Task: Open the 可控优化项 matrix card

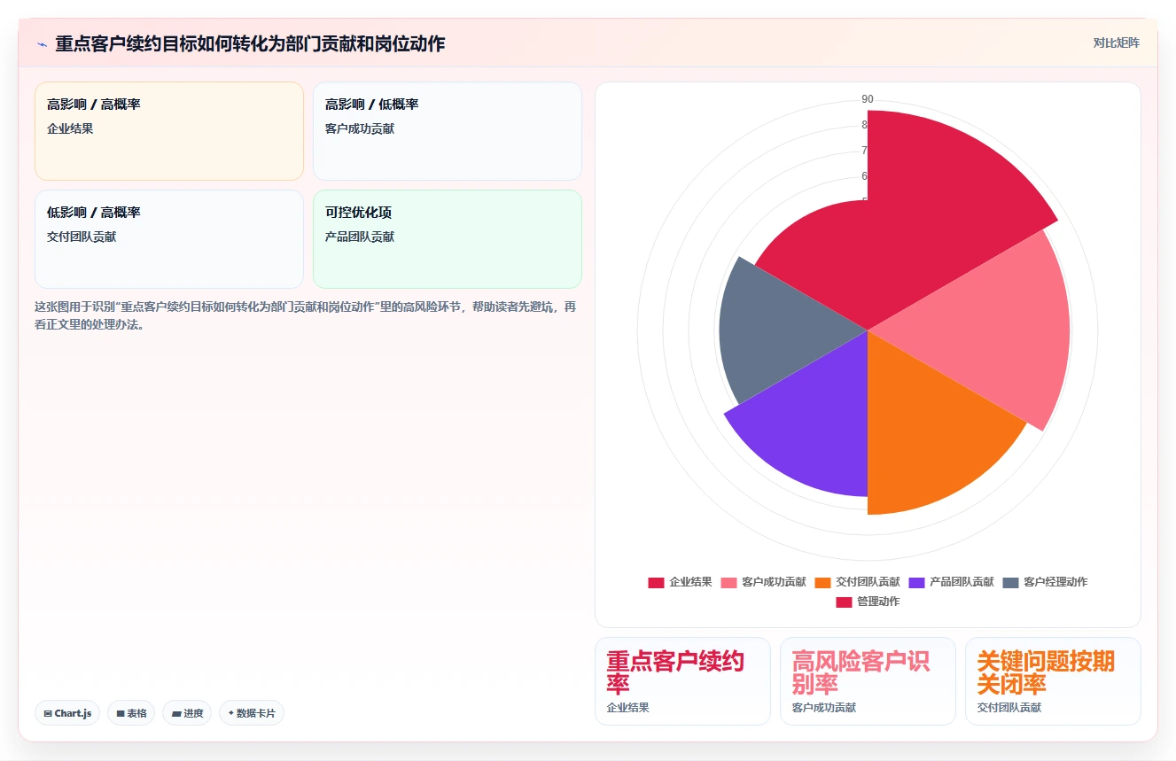Action: coord(448,239)
